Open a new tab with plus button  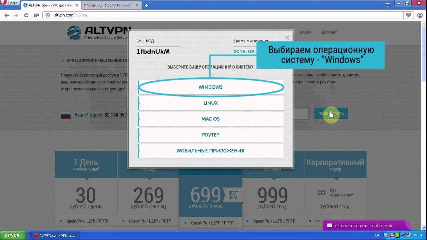(x=146, y=5)
